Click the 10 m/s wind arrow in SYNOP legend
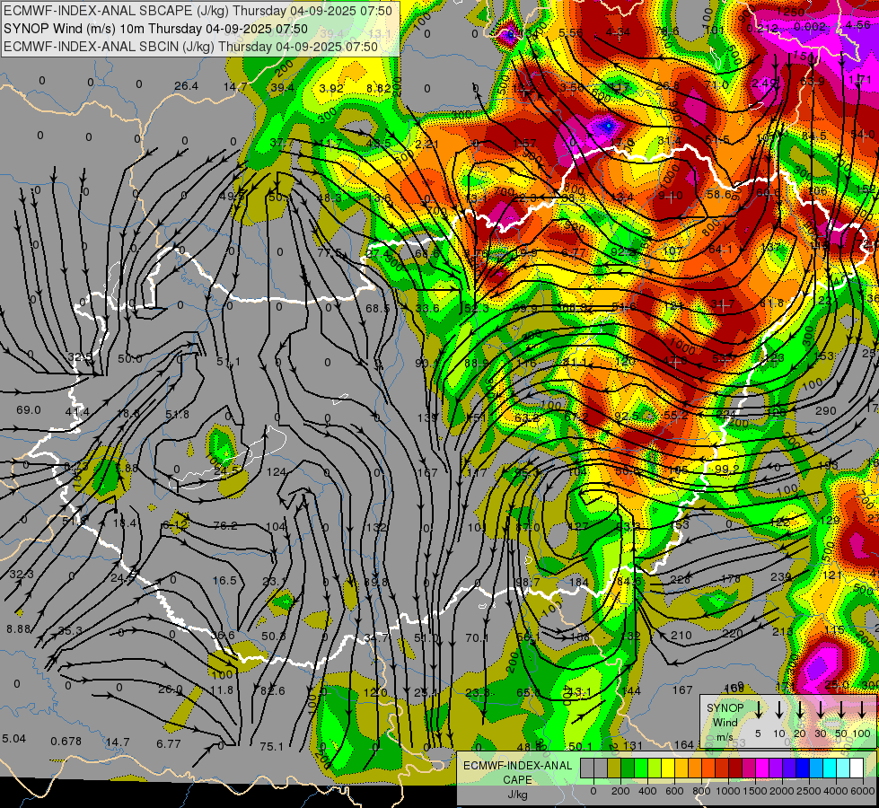 coord(779,709)
